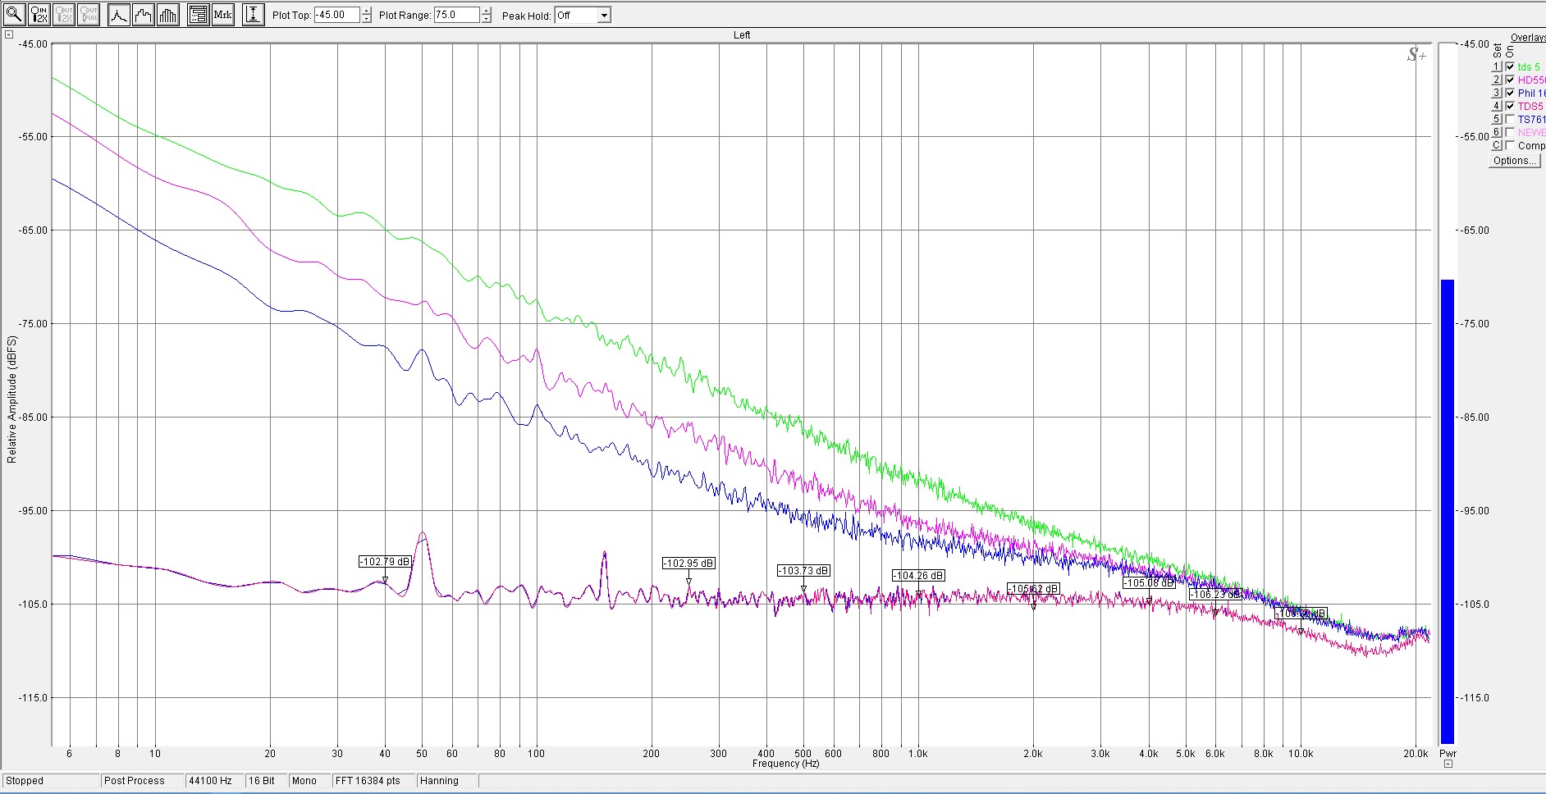Image resolution: width=1546 pixels, height=794 pixels.
Task: Toggle markers with the Mrk button
Action: [x=222, y=14]
